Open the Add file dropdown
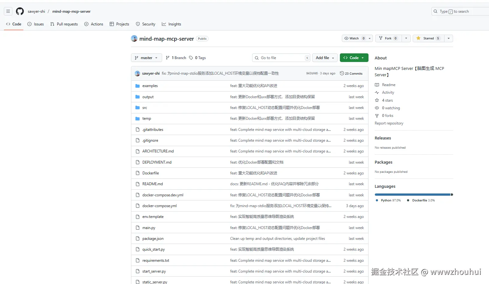The width and height of the screenshot is (489, 284). pyautogui.click(x=325, y=58)
